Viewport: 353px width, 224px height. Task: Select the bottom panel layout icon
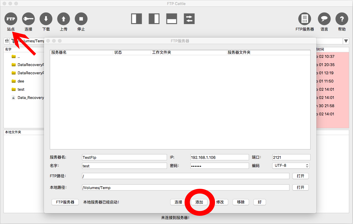172,19
